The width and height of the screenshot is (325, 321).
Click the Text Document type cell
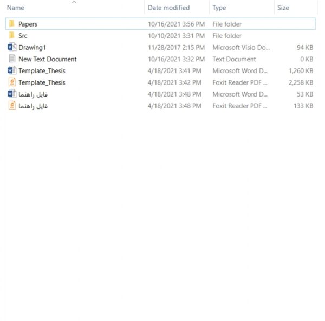click(234, 59)
